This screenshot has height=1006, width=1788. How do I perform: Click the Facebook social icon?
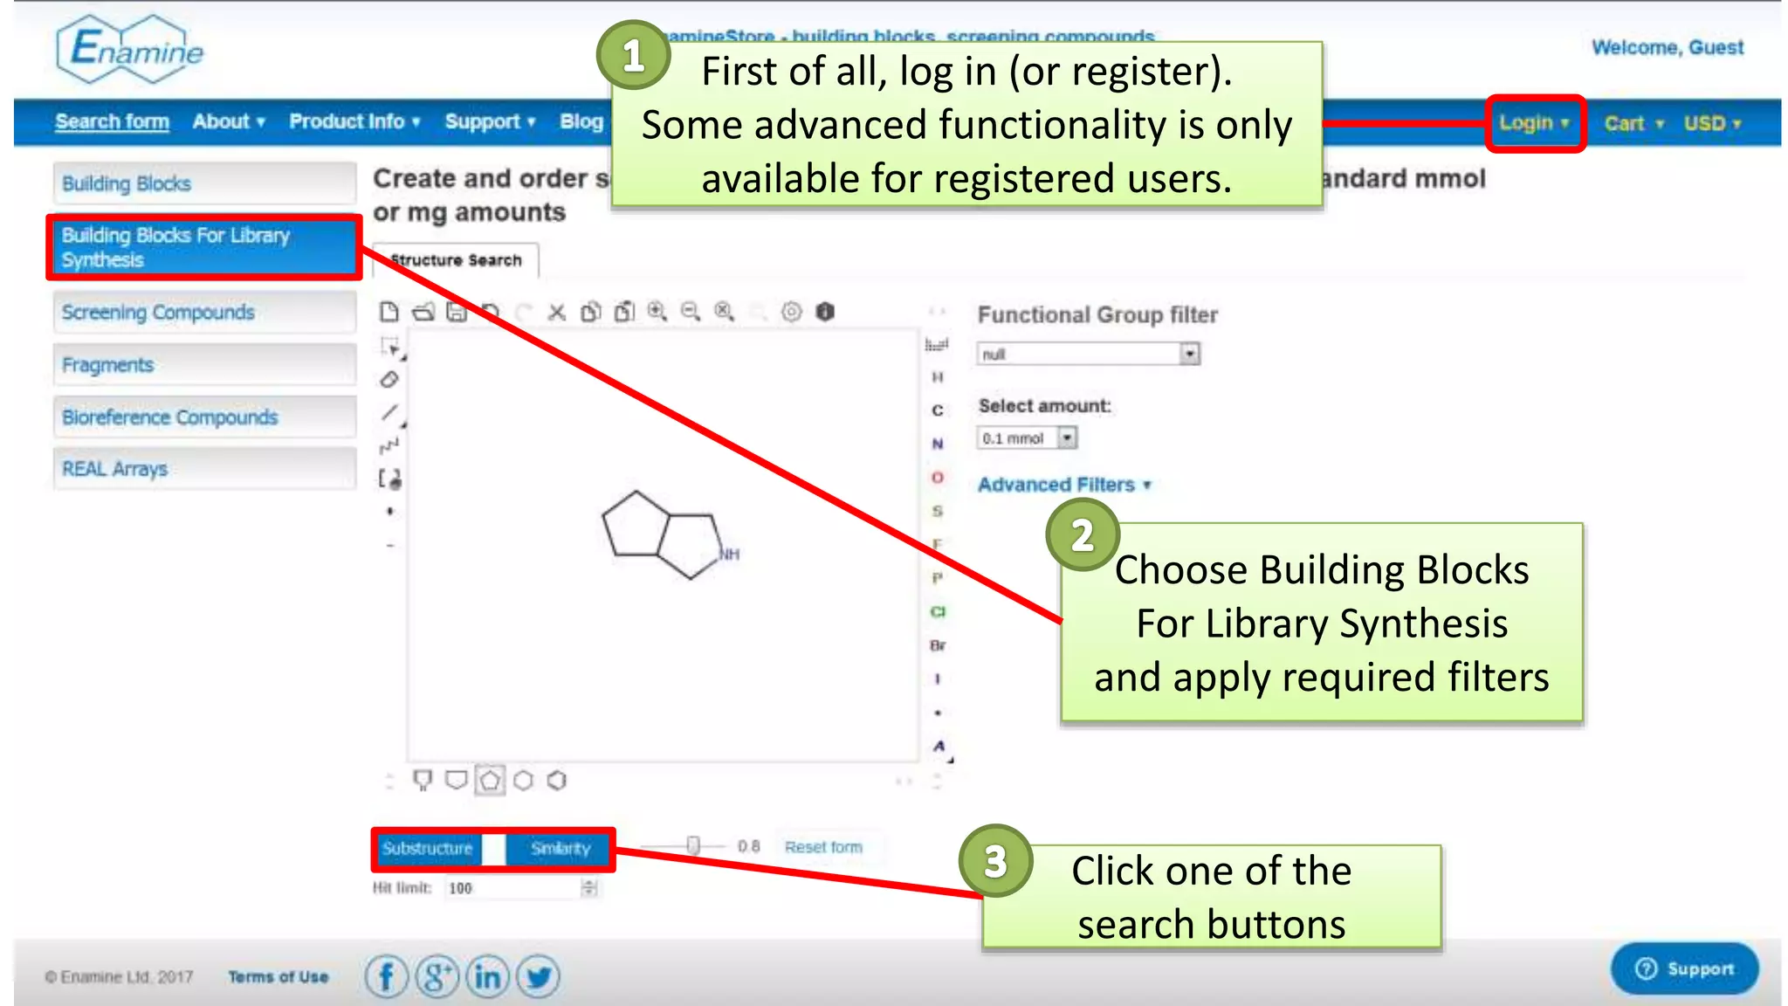[386, 976]
